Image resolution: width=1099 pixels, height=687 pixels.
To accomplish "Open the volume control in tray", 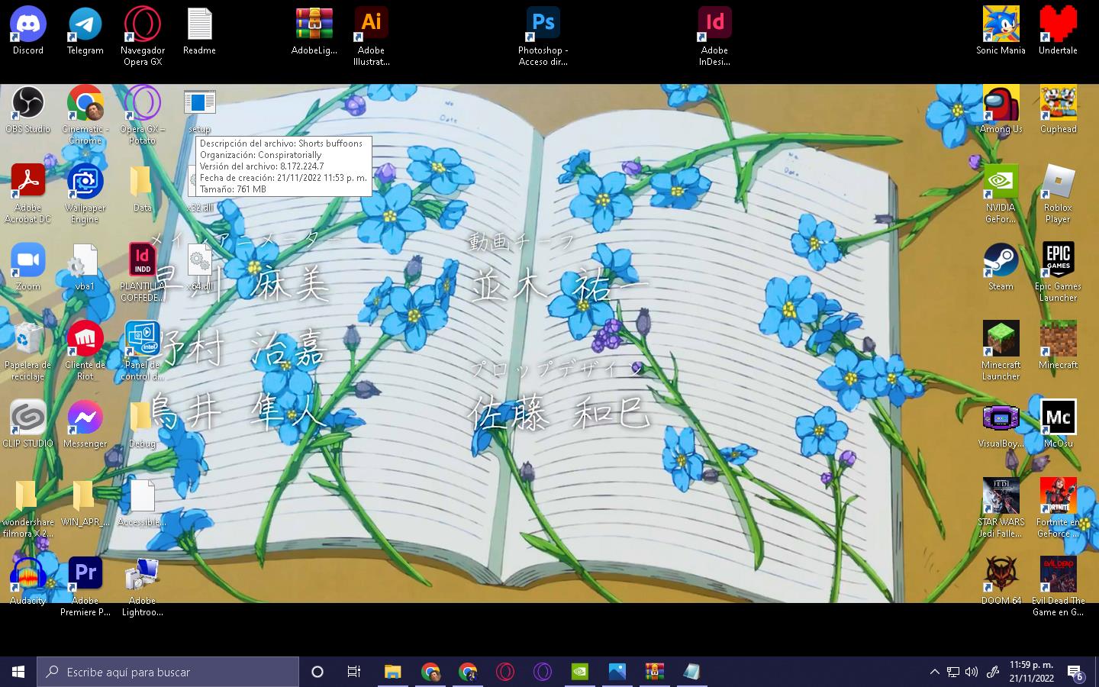I will [x=972, y=672].
